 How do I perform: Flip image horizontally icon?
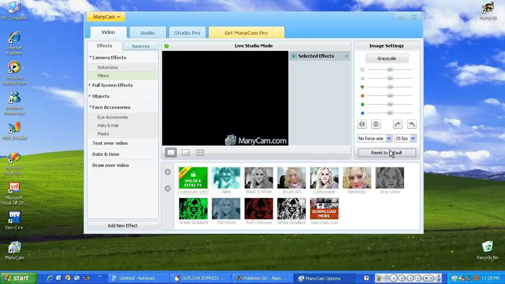coord(362,124)
